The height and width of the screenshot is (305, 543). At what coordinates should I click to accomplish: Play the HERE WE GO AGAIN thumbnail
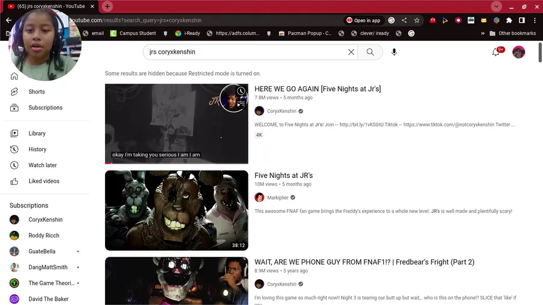[177, 124]
